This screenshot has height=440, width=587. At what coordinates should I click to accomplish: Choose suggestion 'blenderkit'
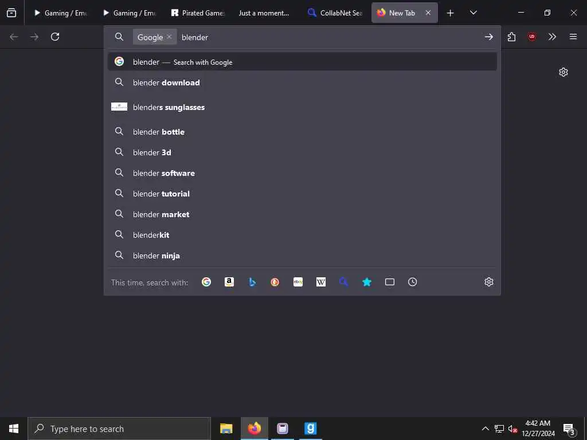click(302, 234)
